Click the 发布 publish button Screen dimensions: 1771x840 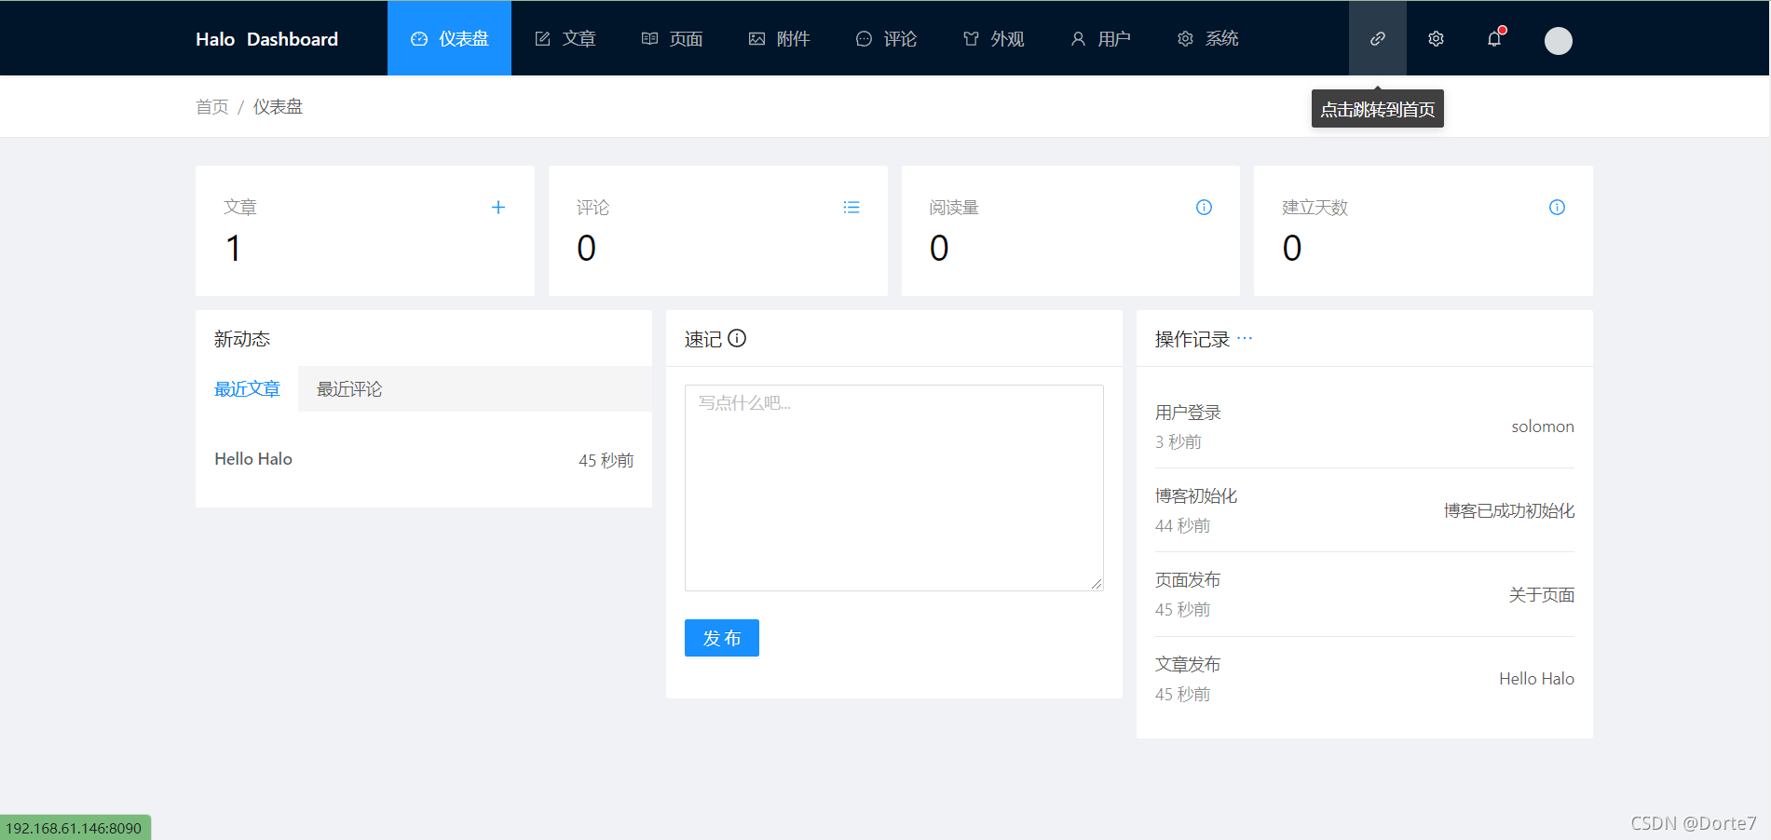tap(721, 638)
